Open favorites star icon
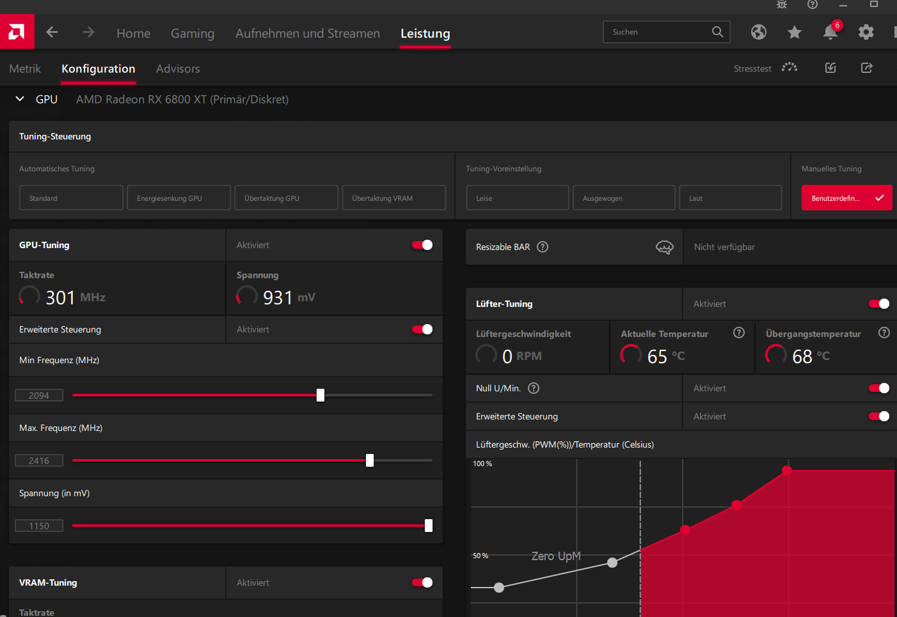 795,32
